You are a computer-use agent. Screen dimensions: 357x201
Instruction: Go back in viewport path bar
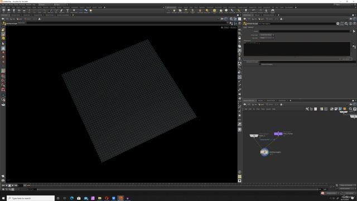(x=3, y=19)
